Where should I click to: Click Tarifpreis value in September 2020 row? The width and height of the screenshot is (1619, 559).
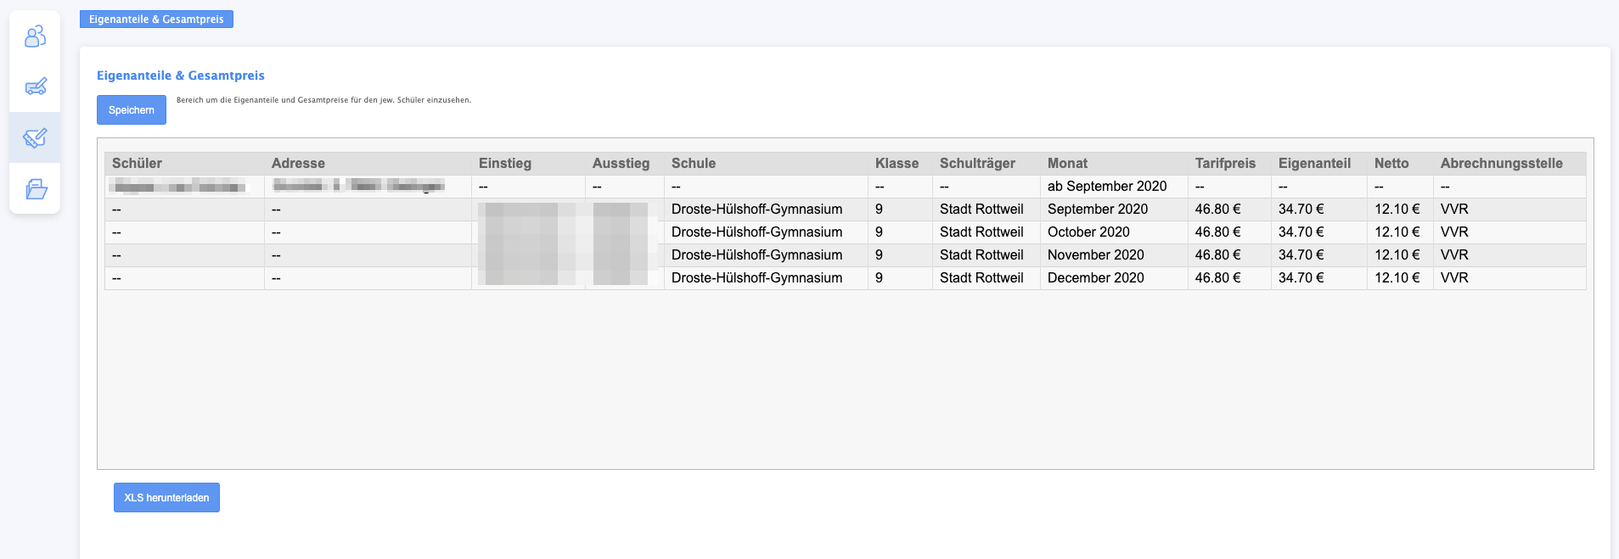pos(1217,210)
